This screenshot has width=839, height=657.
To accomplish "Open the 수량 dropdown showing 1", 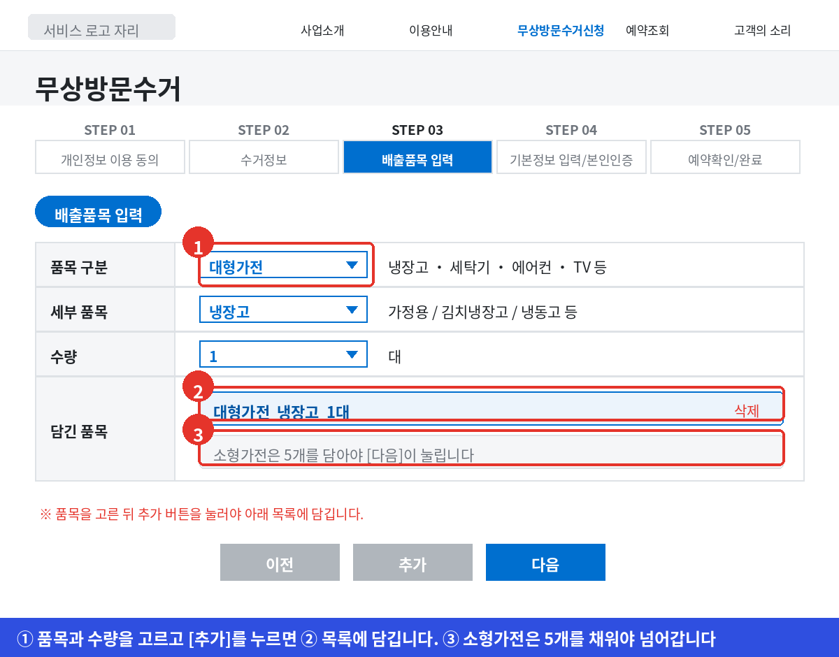I will [x=283, y=354].
